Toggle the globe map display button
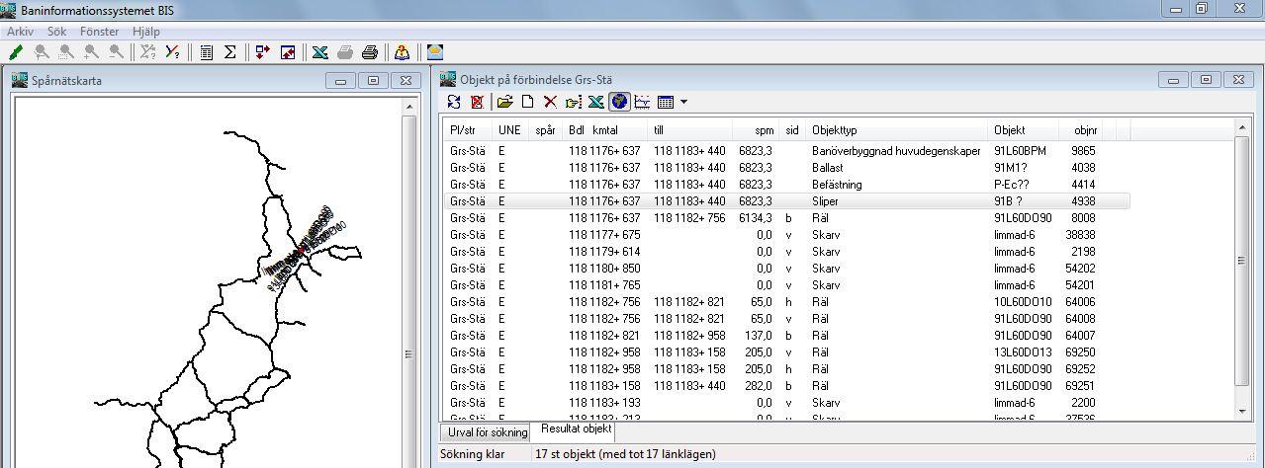 pyautogui.click(x=619, y=101)
